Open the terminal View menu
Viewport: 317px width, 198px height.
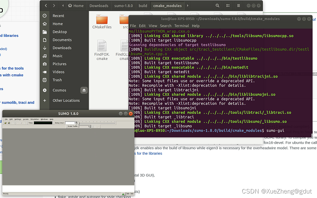(x=153, y=26)
